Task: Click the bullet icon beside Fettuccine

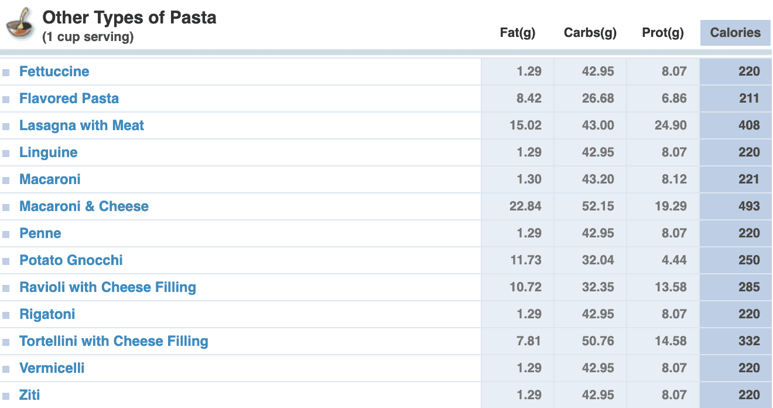Action: click(x=6, y=73)
